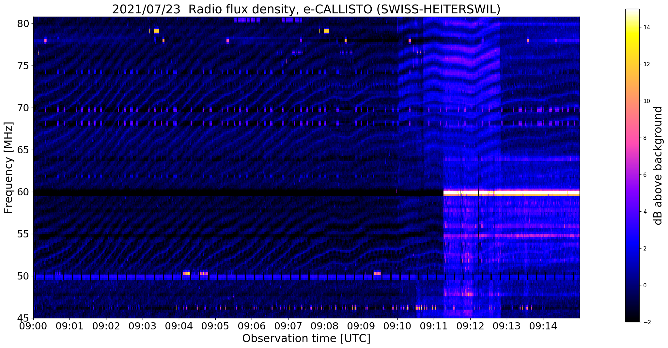Click the yellow burst at 79 MHz near 09:03
The height and width of the screenshot is (348, 668).
tap(156, 31)
